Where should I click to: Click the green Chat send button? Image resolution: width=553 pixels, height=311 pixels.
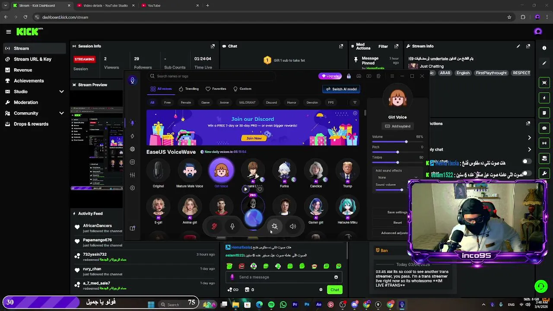click(x=335, y=290)
